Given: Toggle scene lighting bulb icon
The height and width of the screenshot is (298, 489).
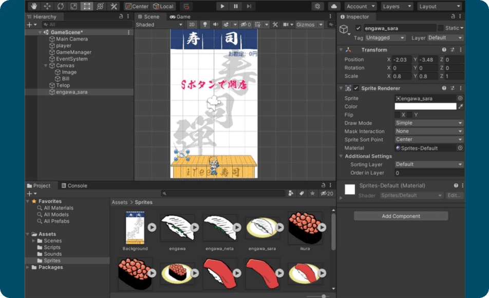Looking at the screenshot, I should [x=205, y=25].
